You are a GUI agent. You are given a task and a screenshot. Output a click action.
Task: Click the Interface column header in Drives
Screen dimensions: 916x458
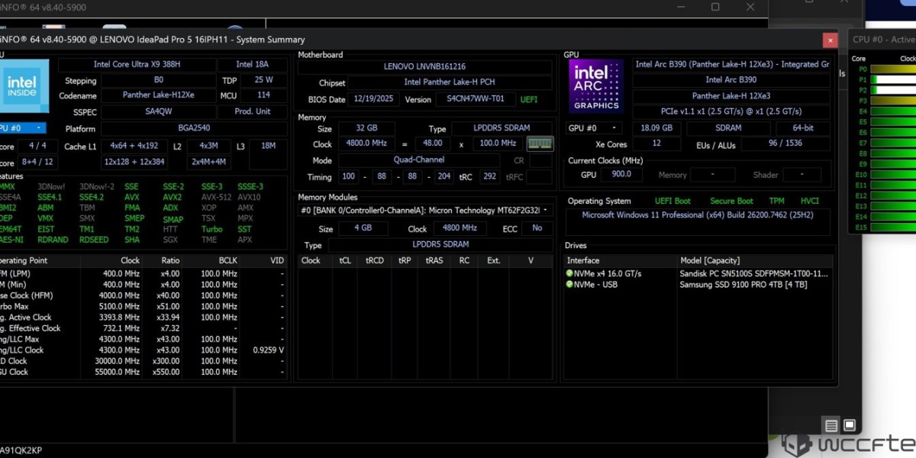coord(582,260)
